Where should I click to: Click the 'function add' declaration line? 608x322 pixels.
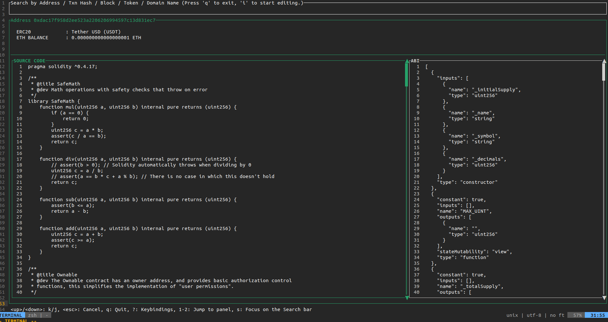[138, 228]
